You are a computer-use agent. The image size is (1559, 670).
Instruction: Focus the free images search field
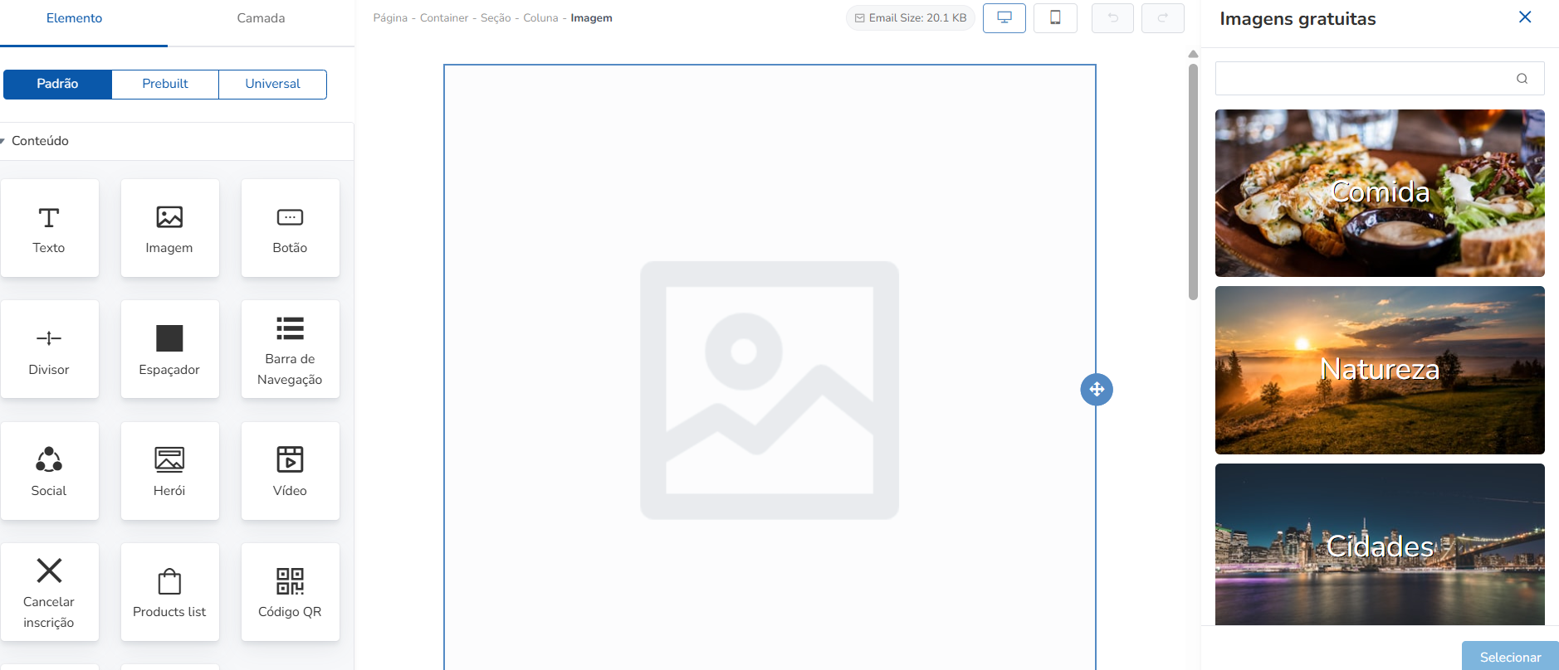[x=1380, y=79]
